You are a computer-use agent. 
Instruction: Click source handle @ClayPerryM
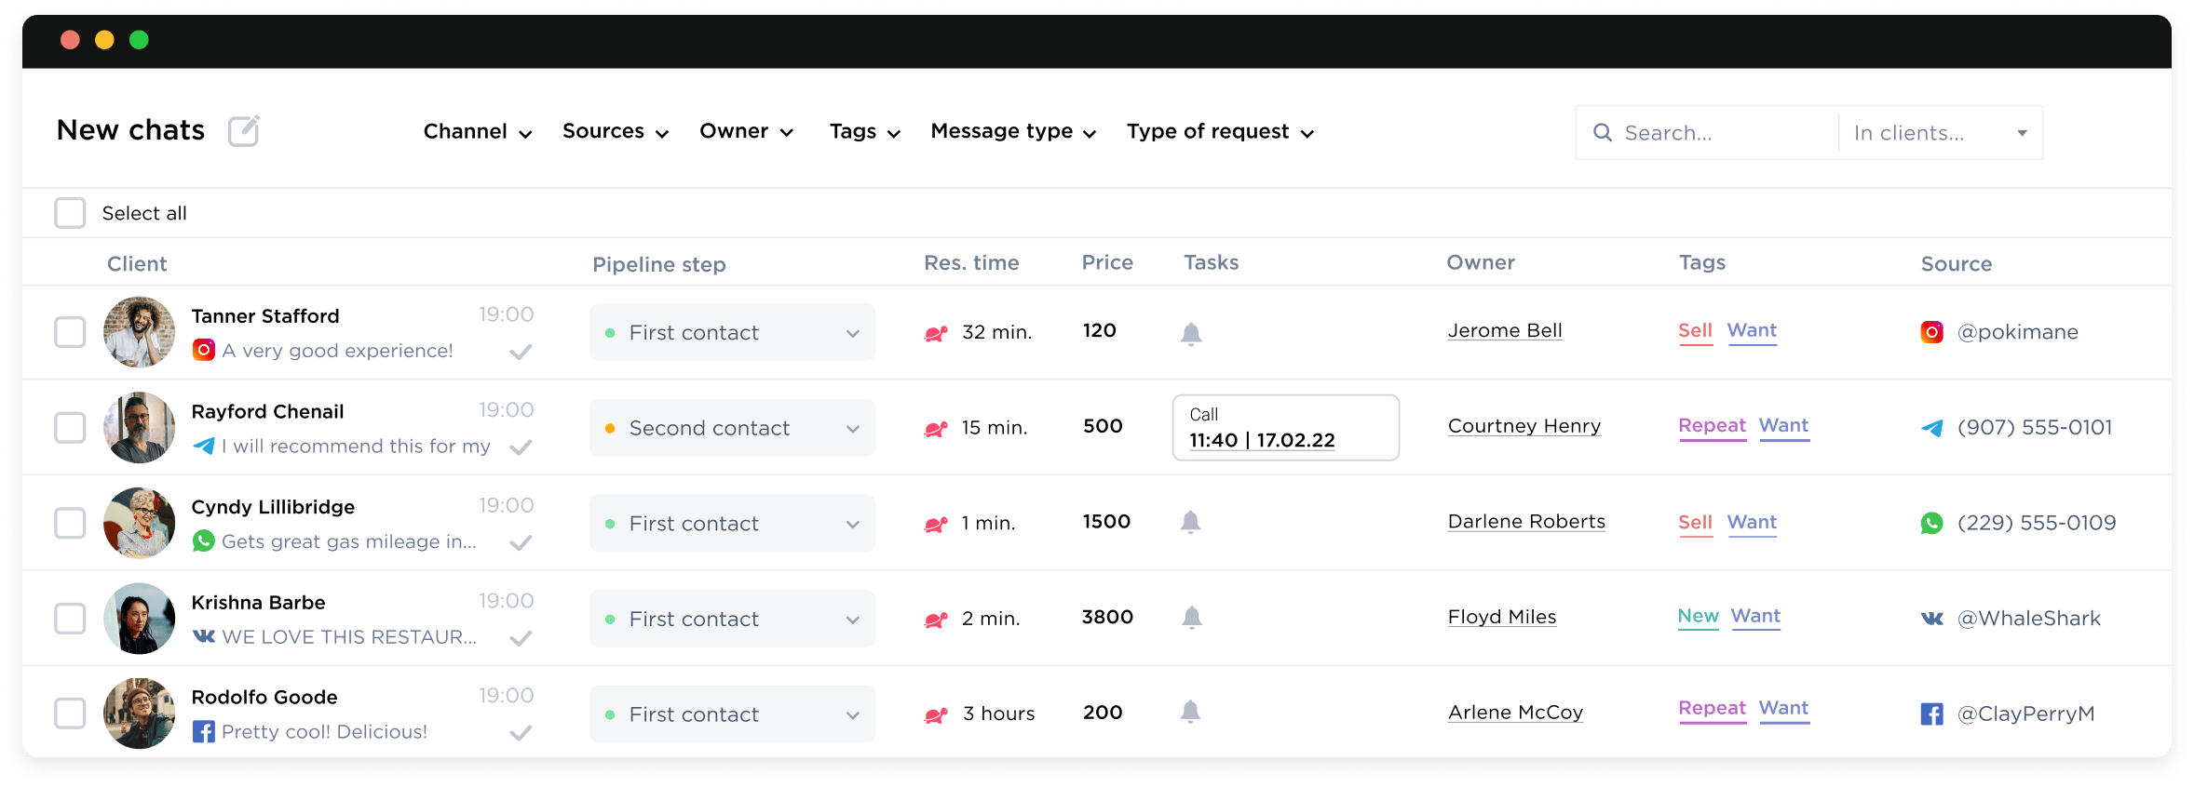click(x=2025, y=714)
